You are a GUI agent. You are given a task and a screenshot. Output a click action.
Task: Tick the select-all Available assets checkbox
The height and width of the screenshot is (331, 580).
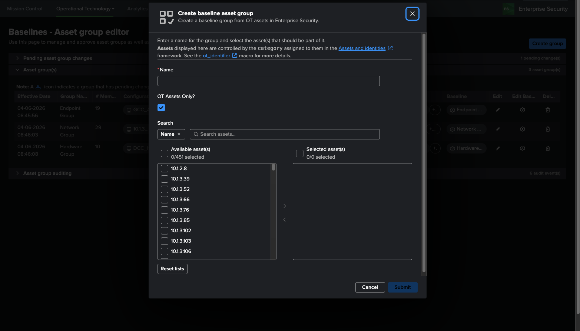165,153
